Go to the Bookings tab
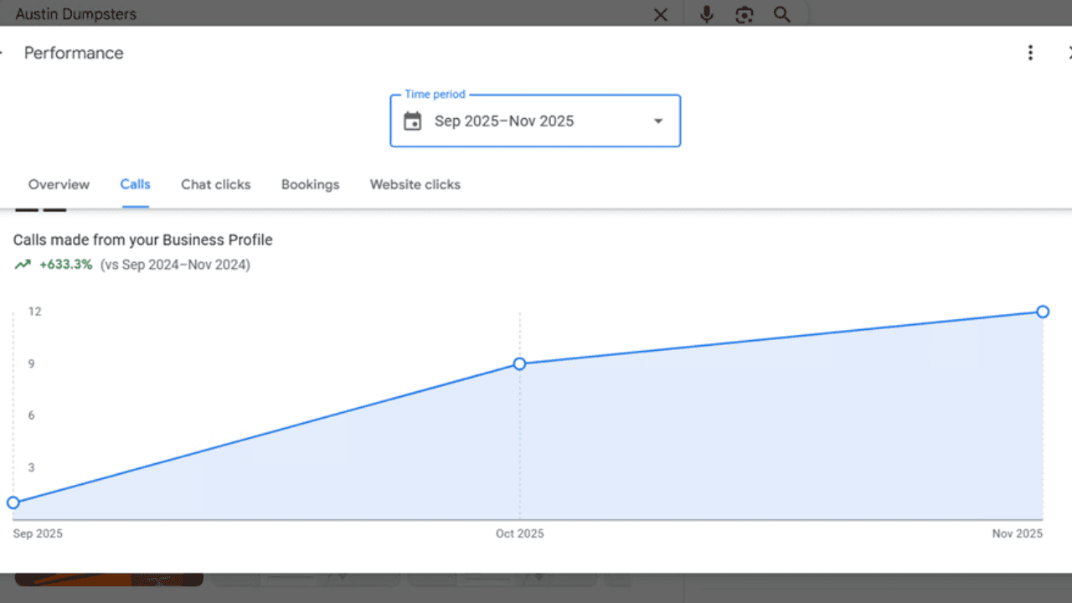The height and width of the screenshot is (603, 1072). click(310, 184)
